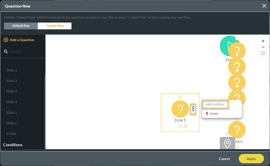The height and width of the screenshot is (166, 270).
Task: Type in the question Search field
Action: pos(26,52)
